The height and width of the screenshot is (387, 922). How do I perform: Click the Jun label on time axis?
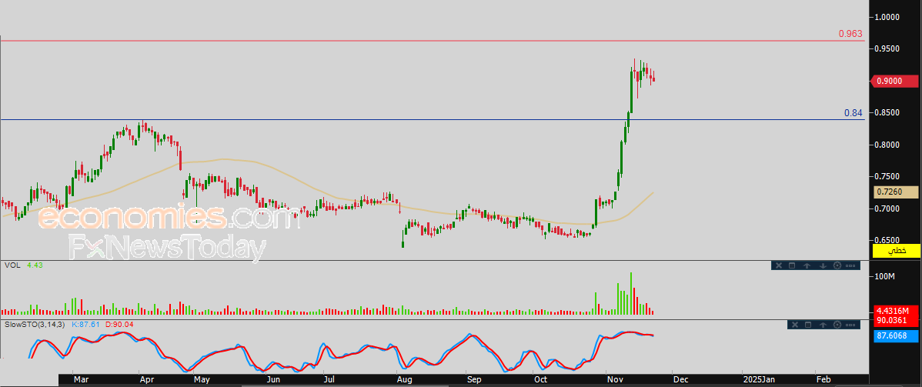[x=272, y=380]
